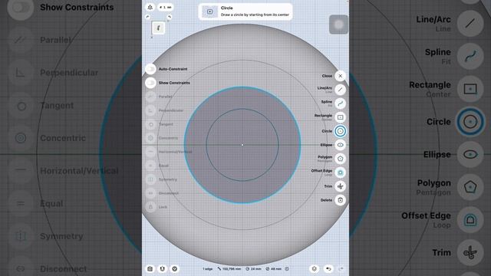Click the triangle view icon beside grid size
This screenshot has width=491, height=276.
click(x=150, y=7)
